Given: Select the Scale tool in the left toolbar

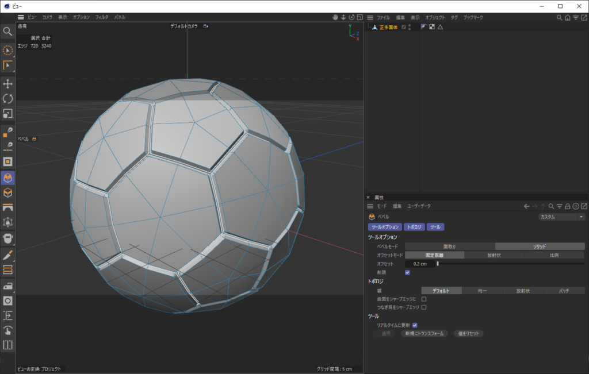Looking at the screenshot, I should point(8,114).
